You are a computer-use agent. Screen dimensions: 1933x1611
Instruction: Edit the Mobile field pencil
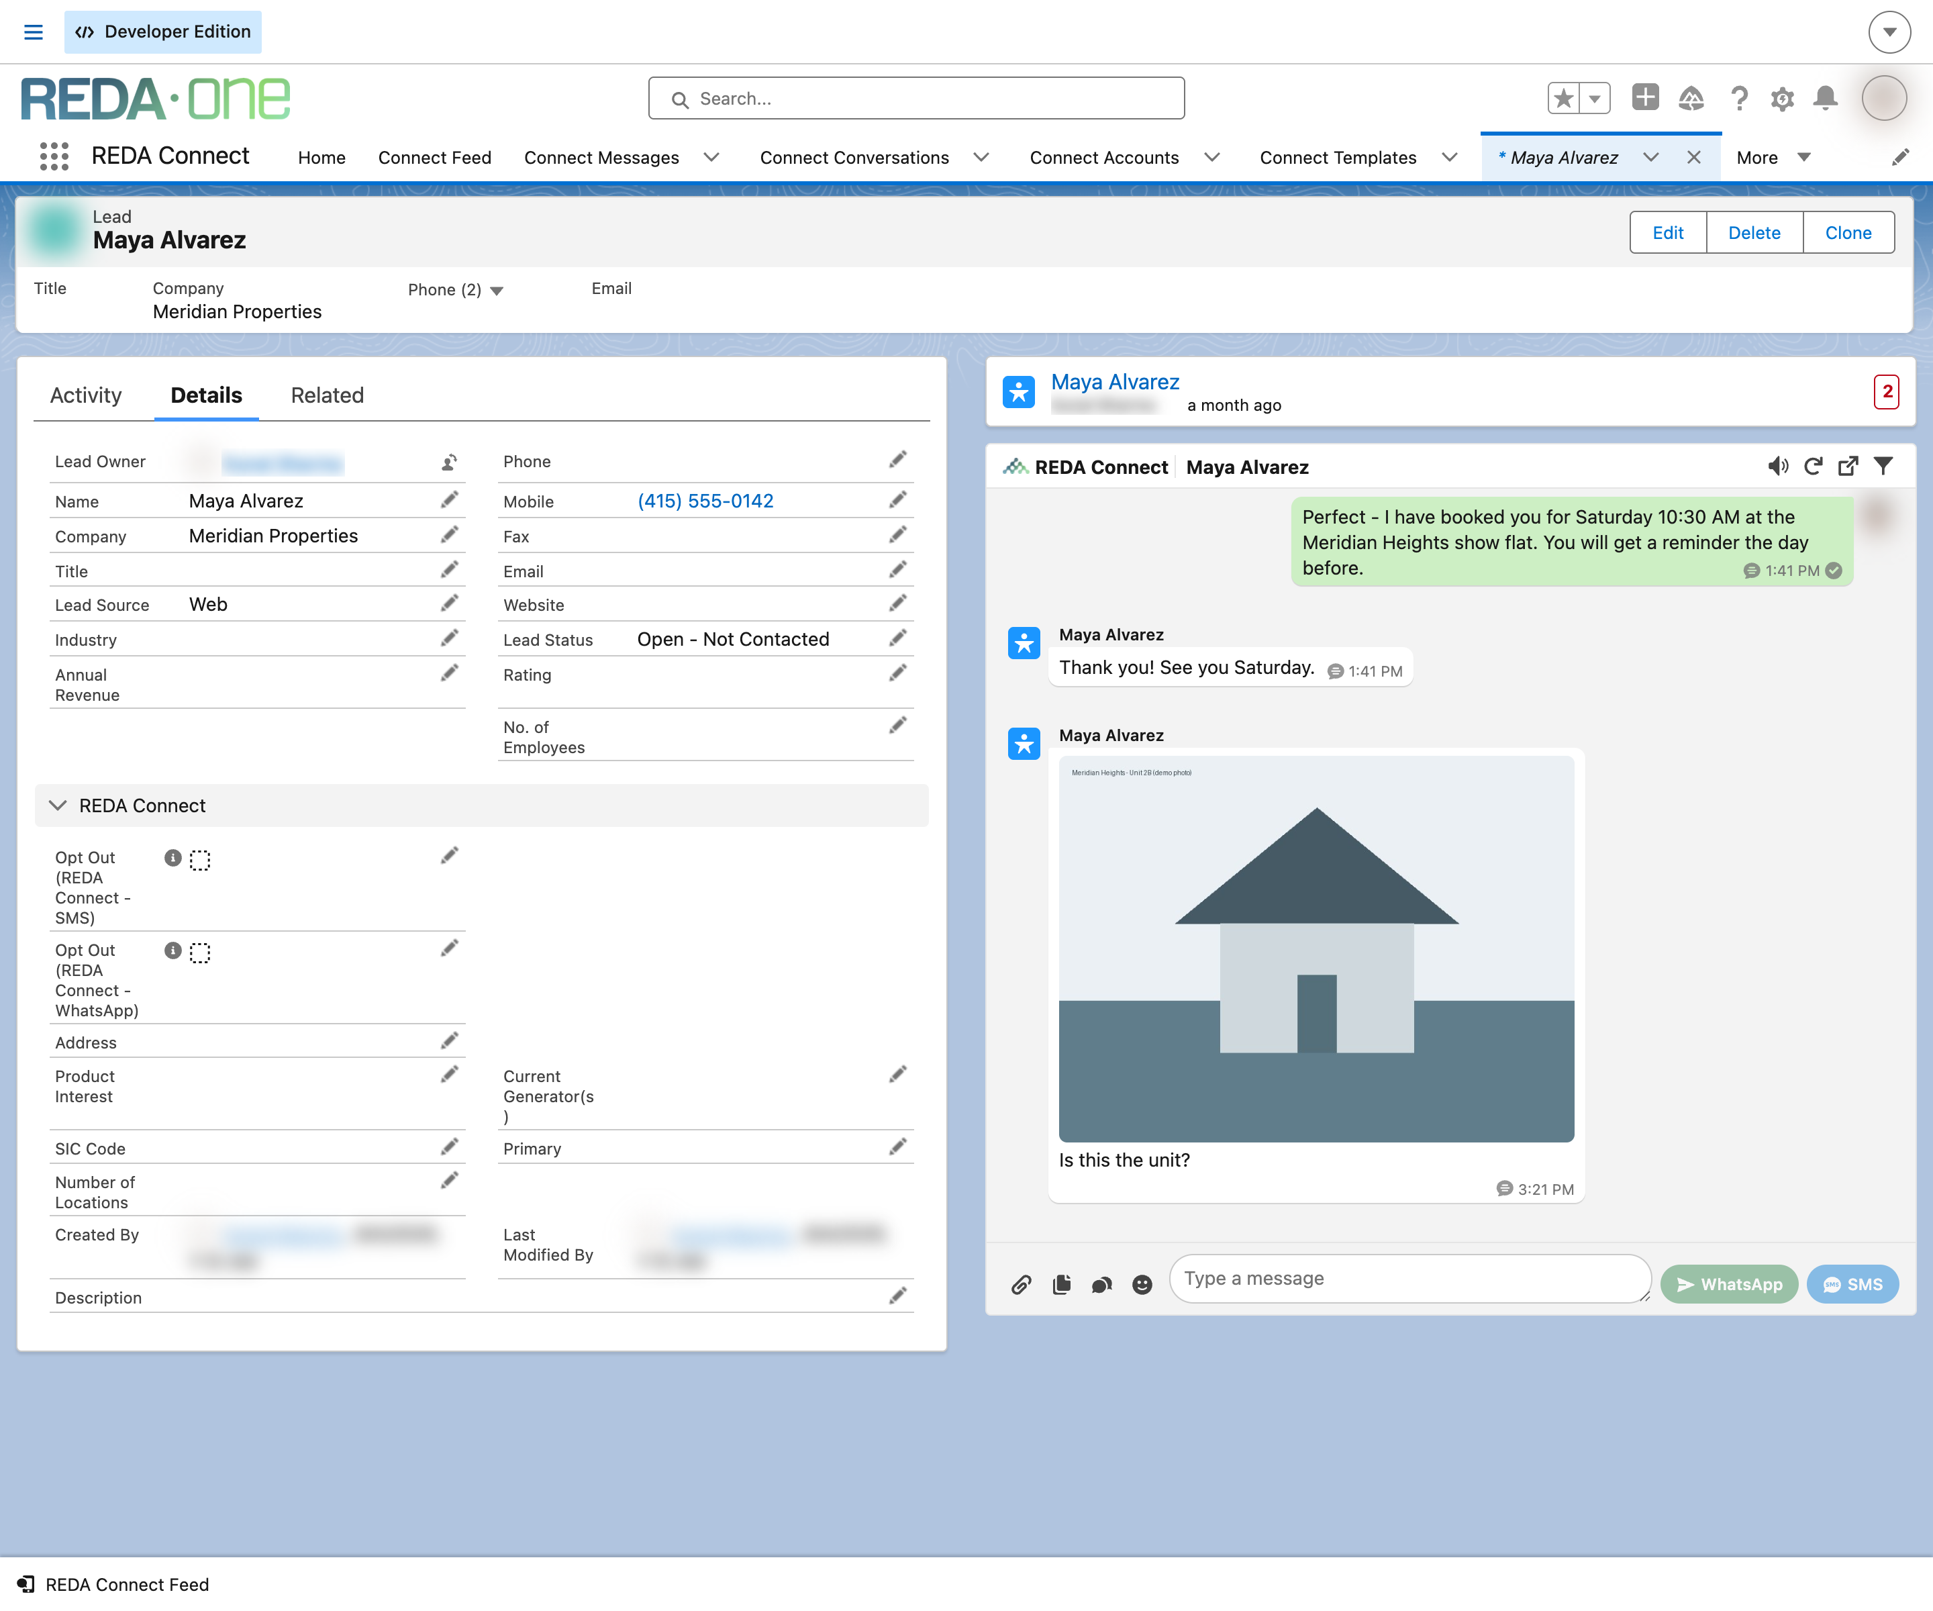tap(899, 500)
